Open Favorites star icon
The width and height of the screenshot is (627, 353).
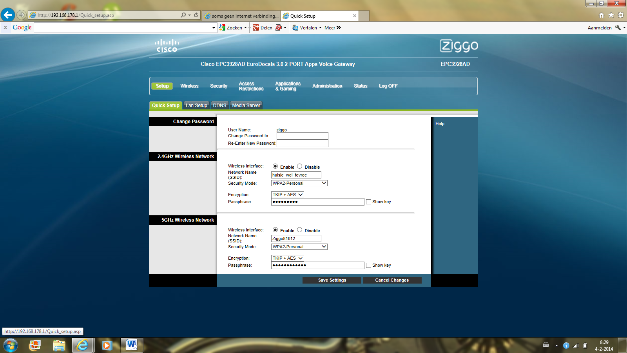click(611, 15)
